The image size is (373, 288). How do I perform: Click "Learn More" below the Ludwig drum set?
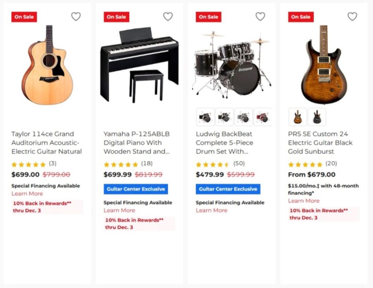[212, 210]
